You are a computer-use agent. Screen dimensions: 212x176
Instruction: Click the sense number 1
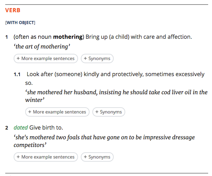click(7, 37)
